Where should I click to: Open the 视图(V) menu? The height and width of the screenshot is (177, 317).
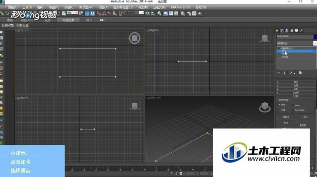click(54, 7)
